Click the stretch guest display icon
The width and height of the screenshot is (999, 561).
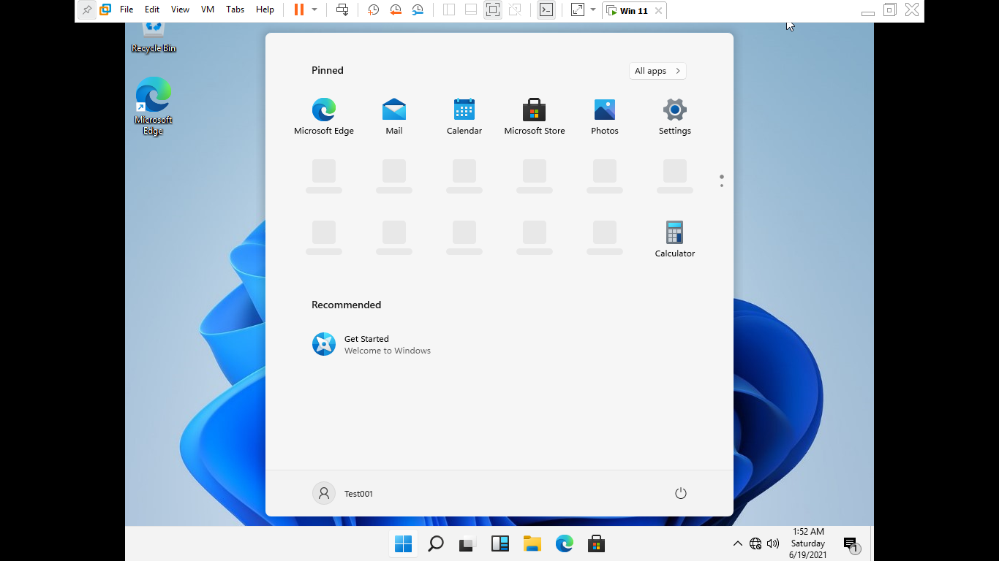click(578, 9)
